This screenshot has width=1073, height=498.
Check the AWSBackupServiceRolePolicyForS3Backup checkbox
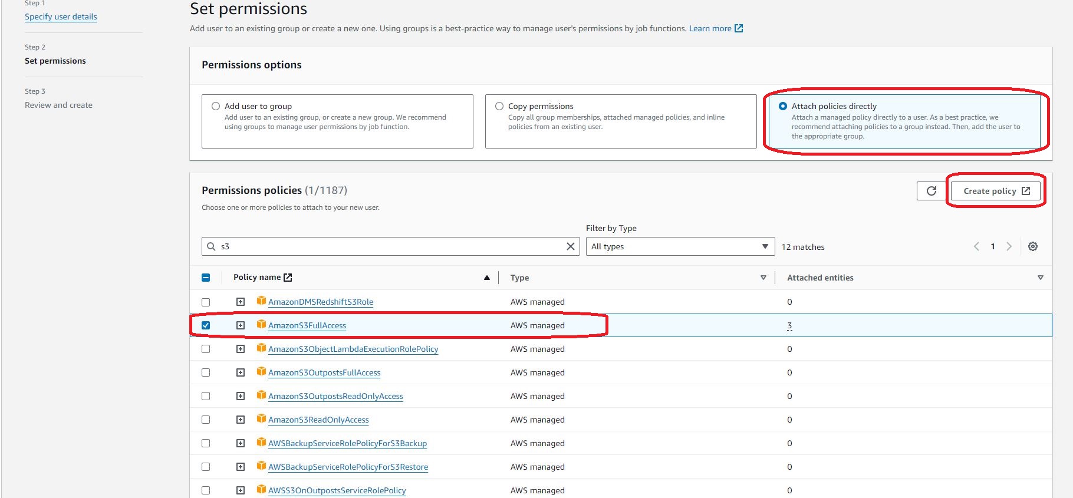tap(206, 443)
